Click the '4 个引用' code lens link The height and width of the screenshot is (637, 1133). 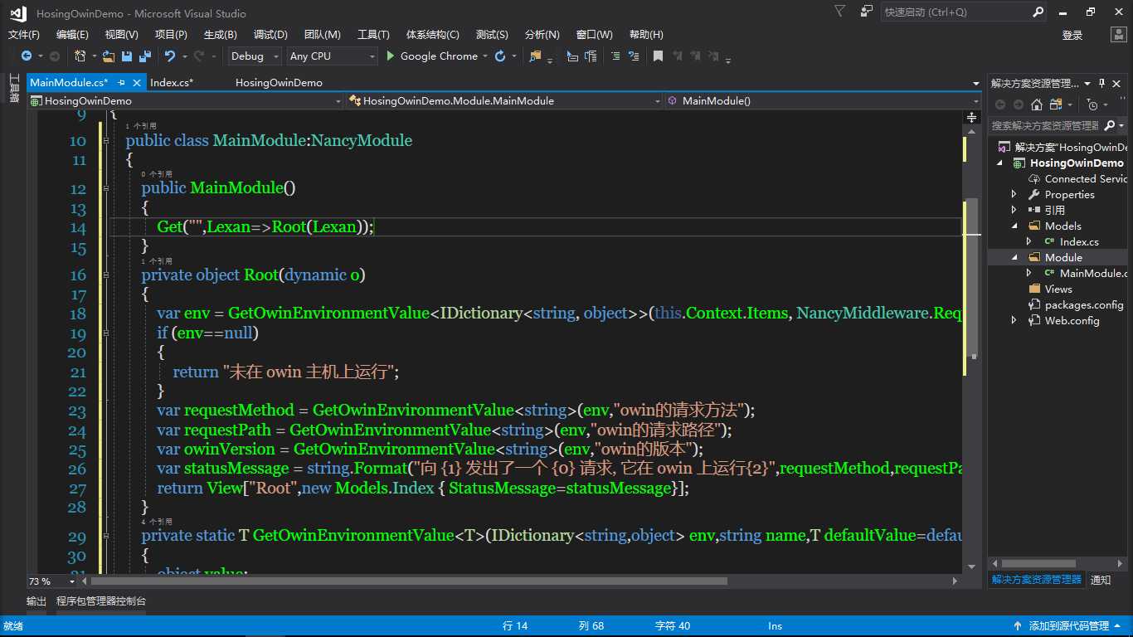[x=157, y=522]
